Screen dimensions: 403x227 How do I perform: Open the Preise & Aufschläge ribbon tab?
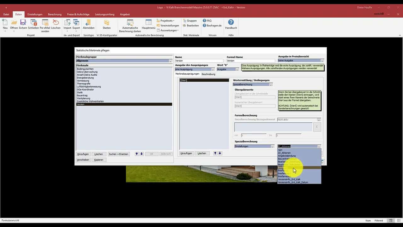(78, 14)
